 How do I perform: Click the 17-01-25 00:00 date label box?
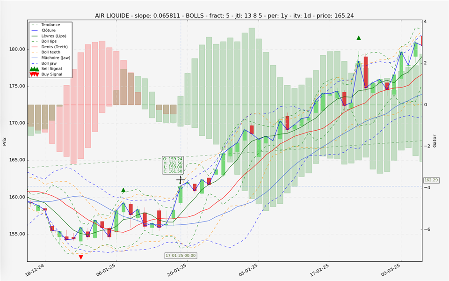pyautogui.click(x=181, y=256)
